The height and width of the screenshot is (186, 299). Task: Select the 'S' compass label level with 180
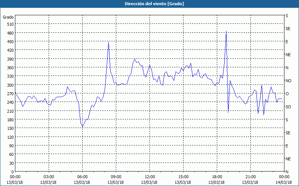[x=287, y=120]
